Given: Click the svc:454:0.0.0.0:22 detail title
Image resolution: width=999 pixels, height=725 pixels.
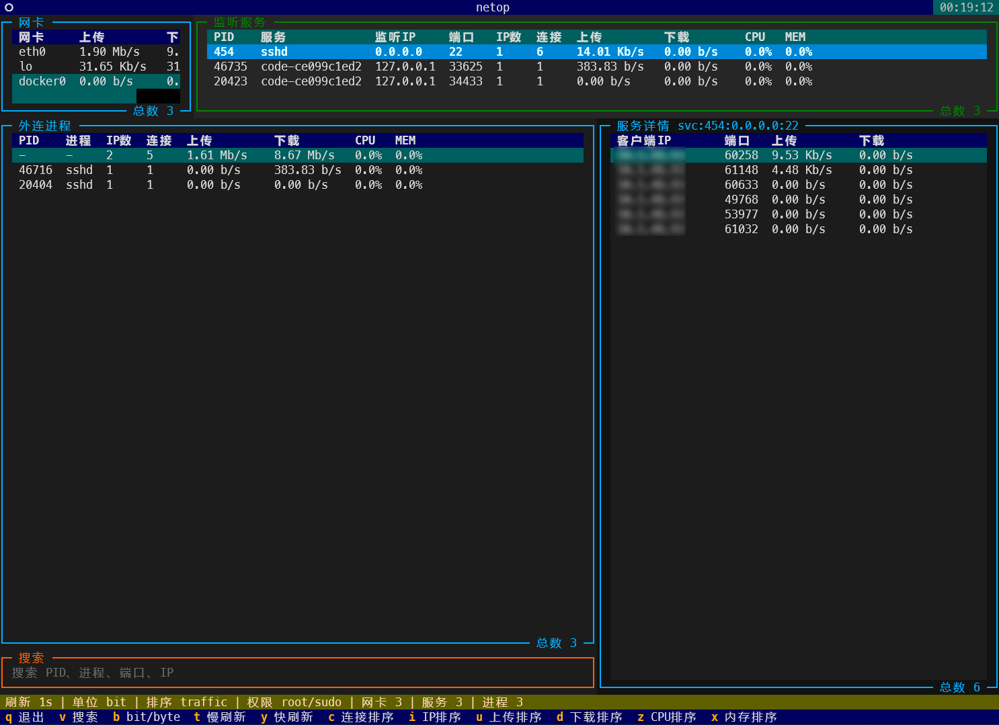Looking at the screenshot, I should point(738,126).
